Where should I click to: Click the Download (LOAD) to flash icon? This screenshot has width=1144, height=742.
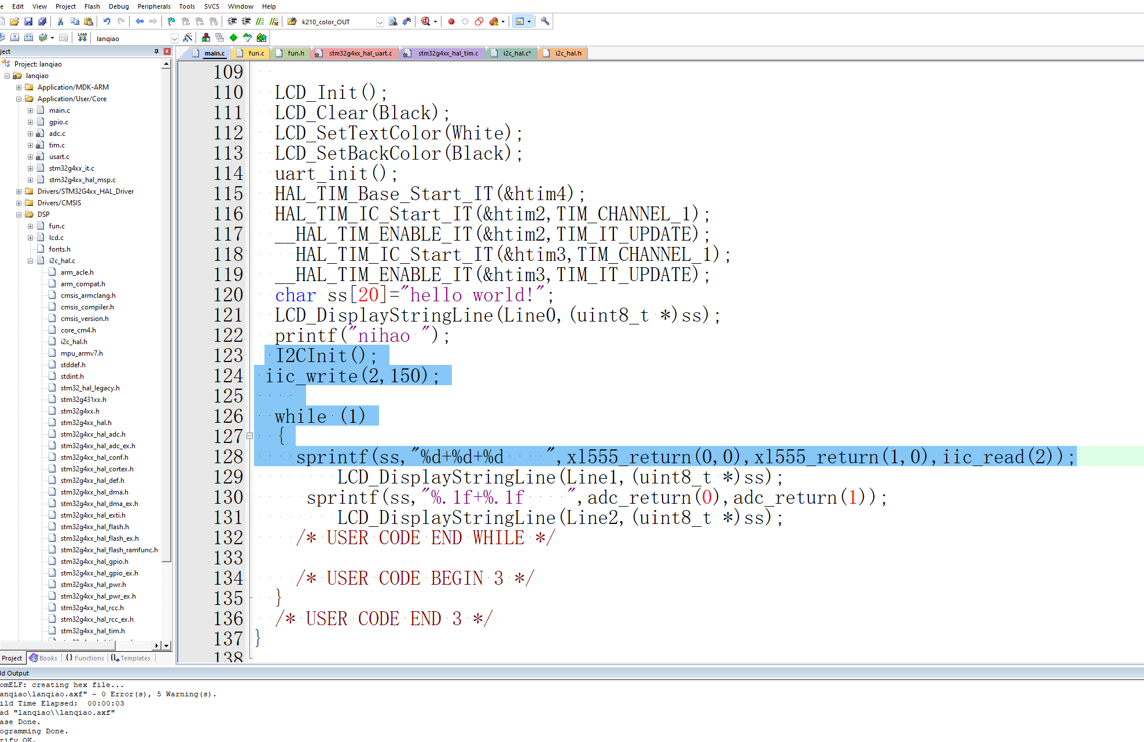tap(82, 38)
